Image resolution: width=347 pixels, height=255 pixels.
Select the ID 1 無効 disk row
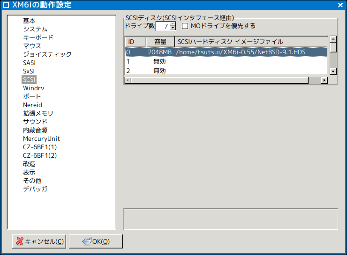click(x=226, y=61)
